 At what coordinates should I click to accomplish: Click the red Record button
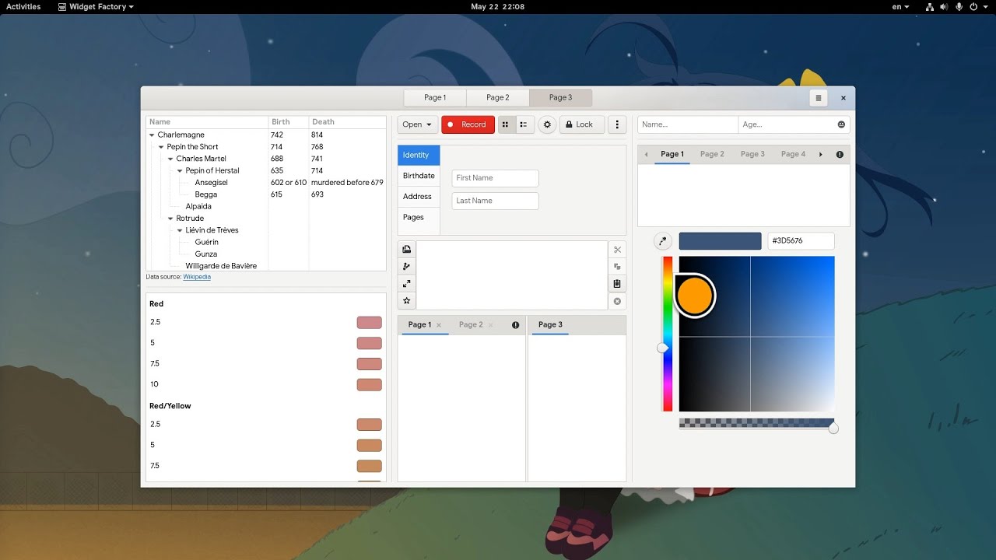468,124
